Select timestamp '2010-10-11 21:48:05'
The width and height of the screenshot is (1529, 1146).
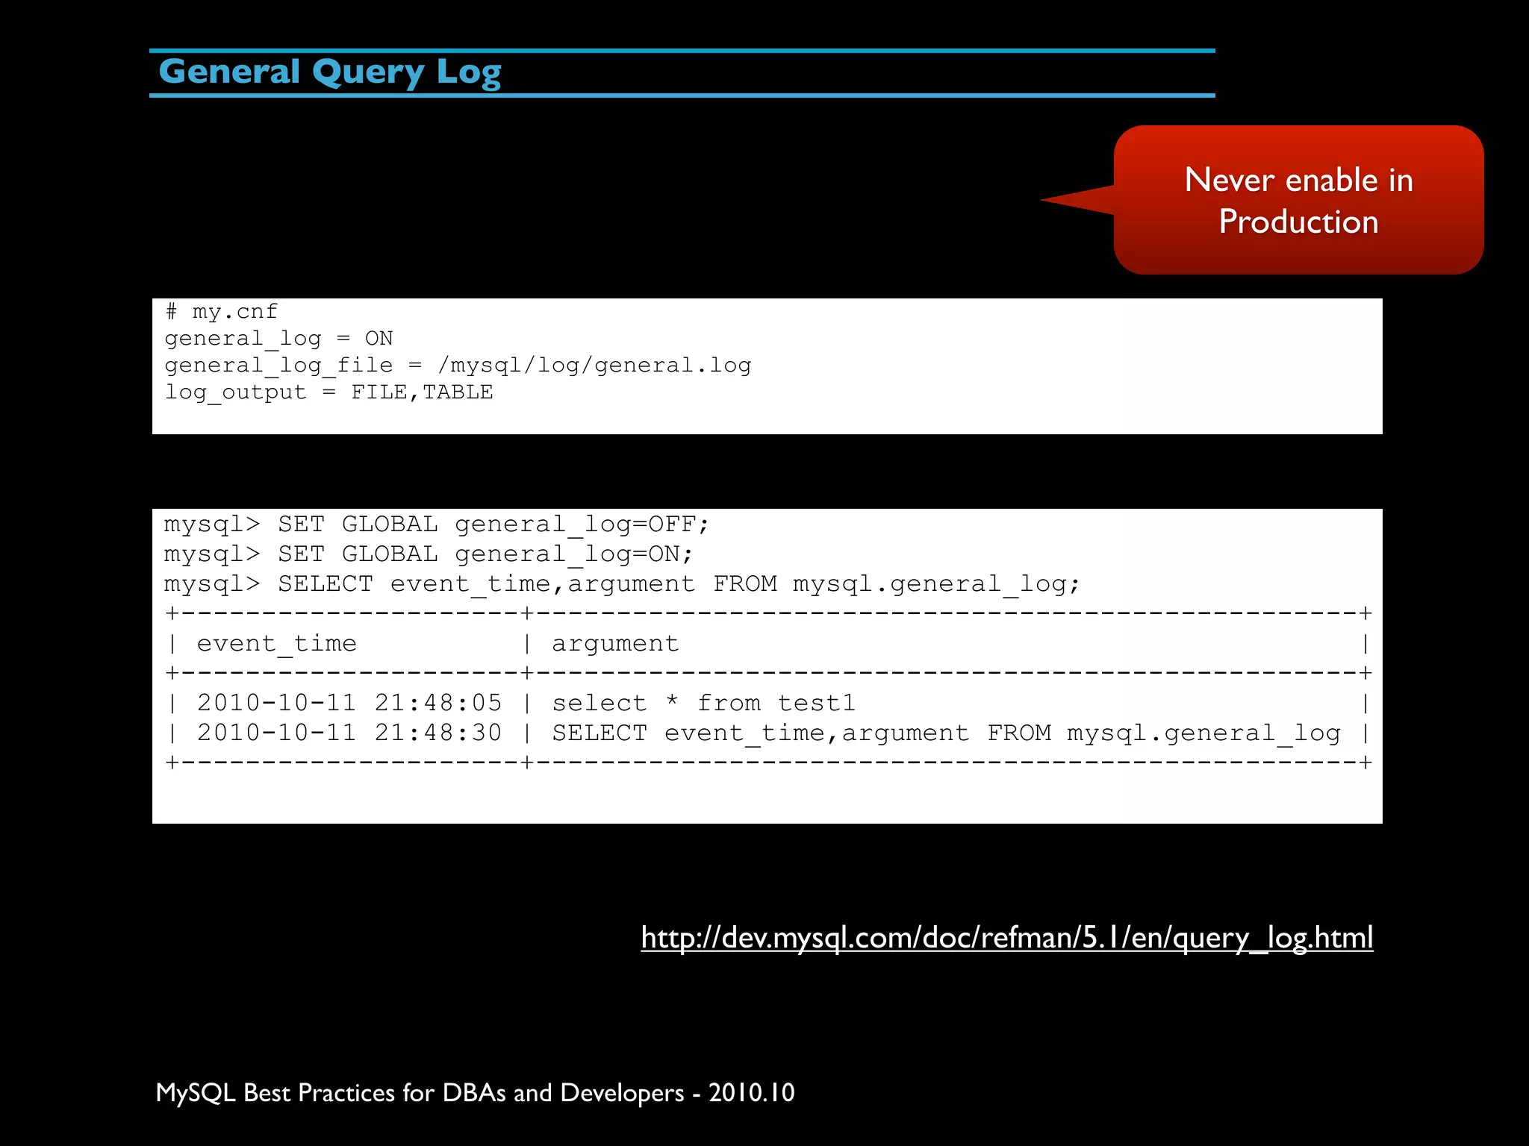click(x=349, y=703)
